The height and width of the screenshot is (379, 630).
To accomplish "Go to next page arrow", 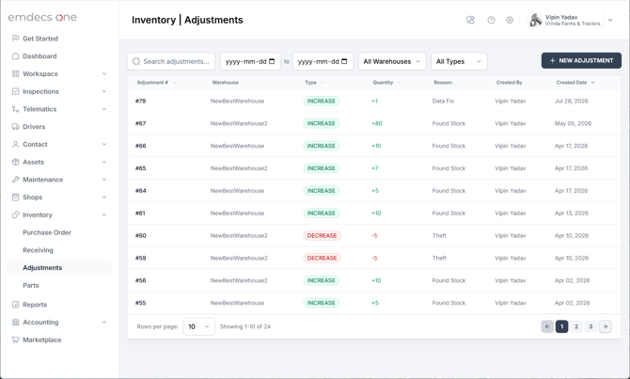I will (606, 326).
